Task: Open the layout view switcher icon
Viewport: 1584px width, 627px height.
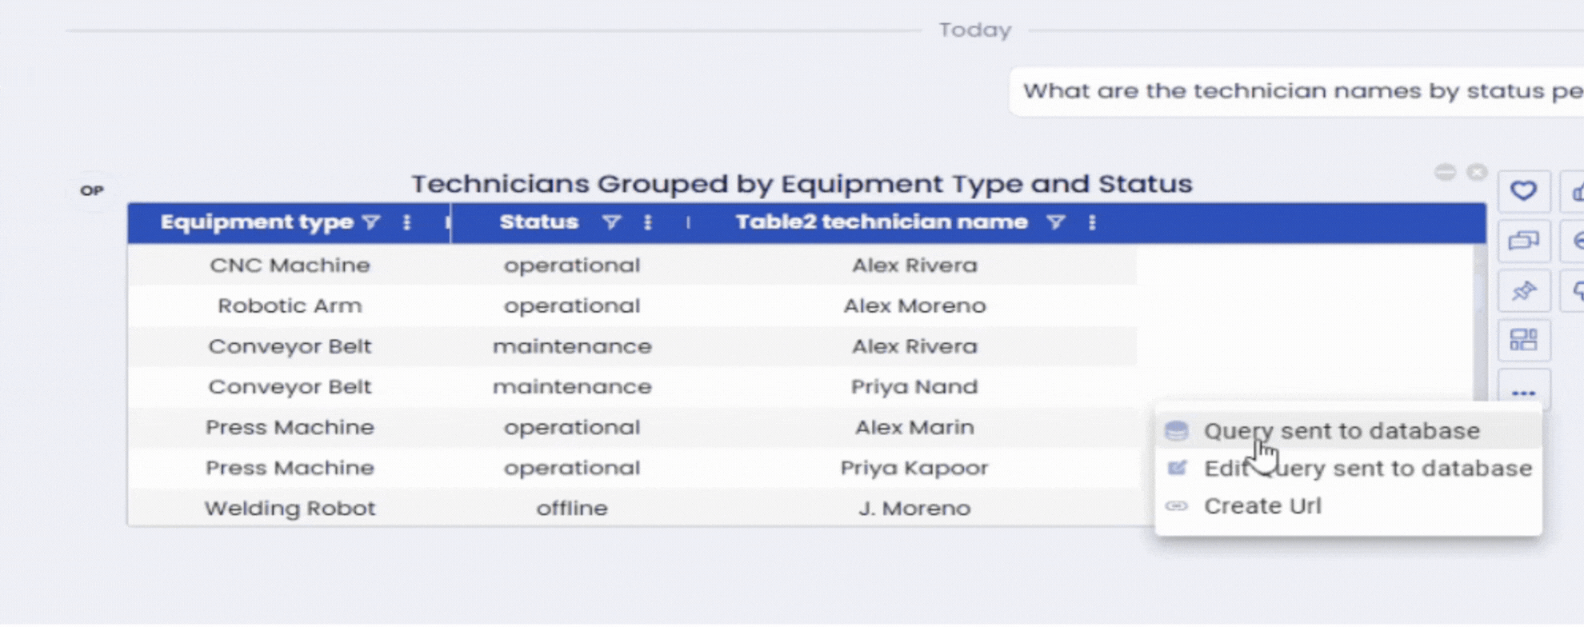Action: pos(1523,340)
